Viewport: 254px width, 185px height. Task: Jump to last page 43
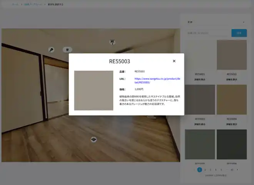coord(232,170)
